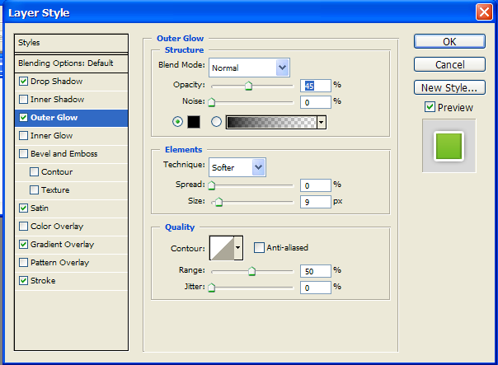Viewport: 498px width, 365px height.
Task: Select the gradient radio button
Action: tap(216, 122)
